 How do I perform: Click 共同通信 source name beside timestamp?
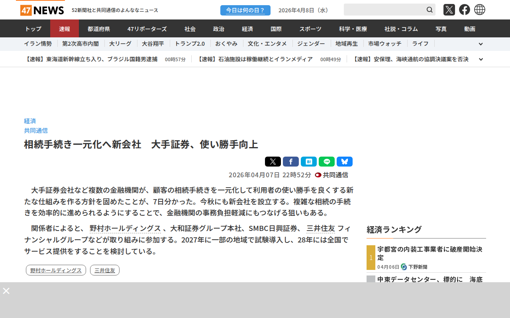[x=335, y=175]
